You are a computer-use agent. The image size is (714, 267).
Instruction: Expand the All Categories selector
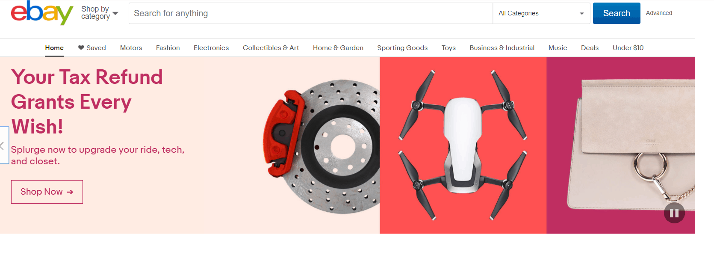tap(541, 13)
